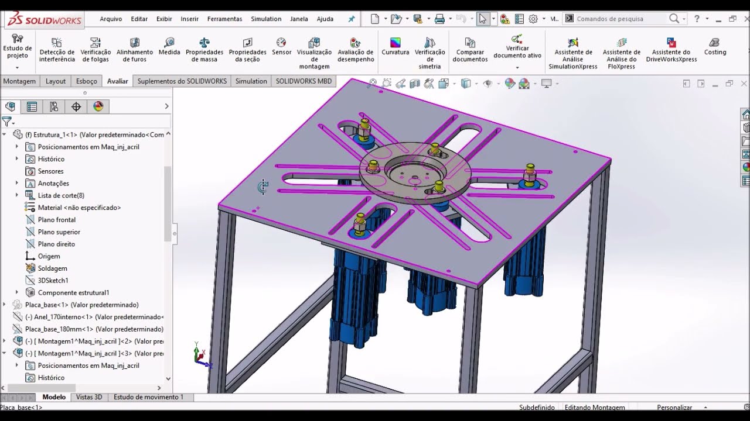Click the Rebuild traffic light icon

click(505, 19)
